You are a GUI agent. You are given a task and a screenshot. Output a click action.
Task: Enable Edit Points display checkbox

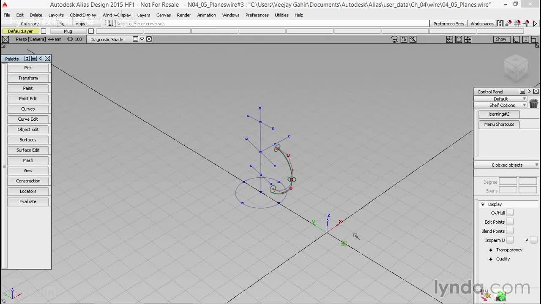tap(510, 222)
